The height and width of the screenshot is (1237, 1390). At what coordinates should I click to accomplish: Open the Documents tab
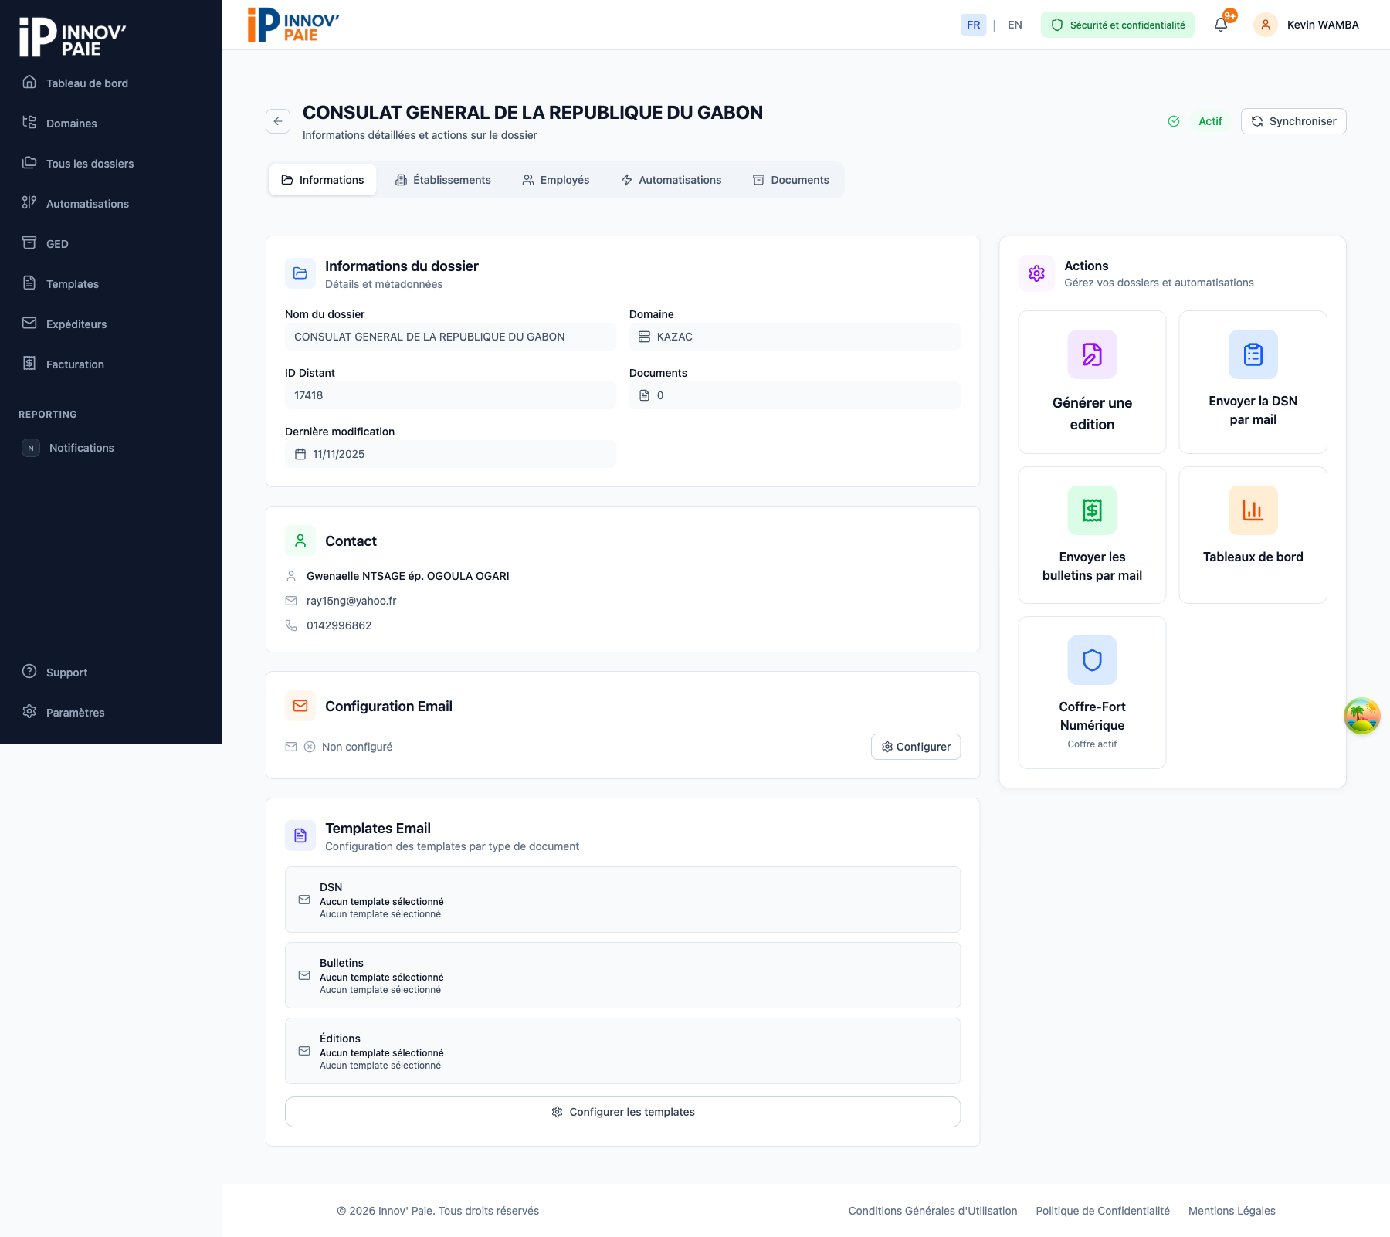[x=791, y=180]
